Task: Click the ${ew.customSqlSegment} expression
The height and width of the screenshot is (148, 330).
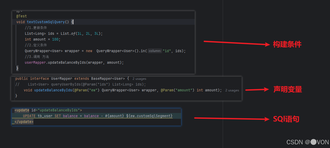Action: 149,116
